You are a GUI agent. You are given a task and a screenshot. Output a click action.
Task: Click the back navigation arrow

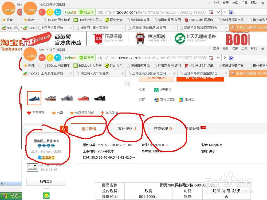tap(42, 57)
